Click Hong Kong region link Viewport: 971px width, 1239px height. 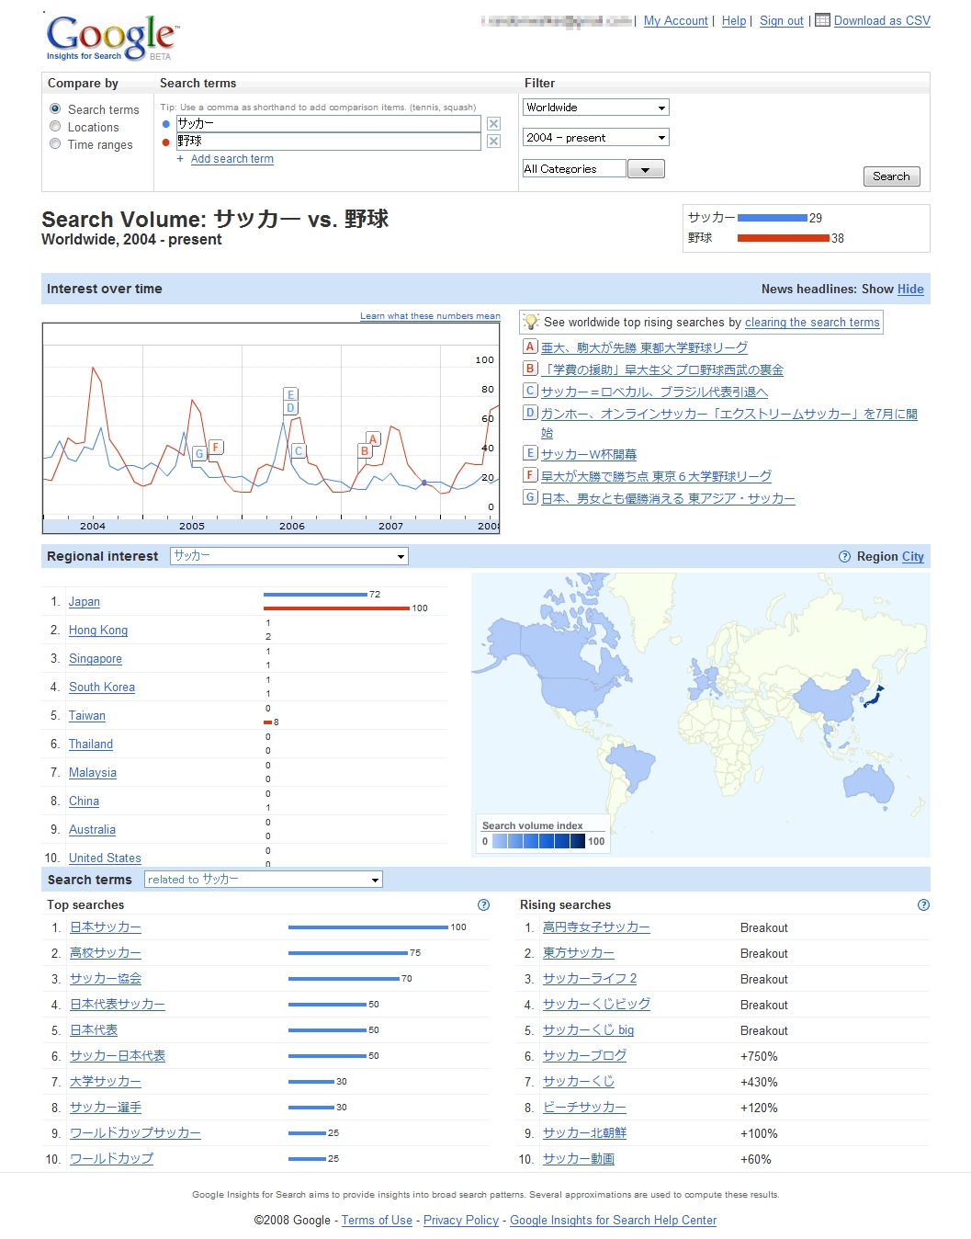click(98, 630)
